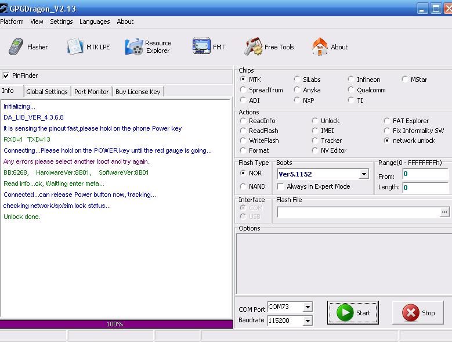
Task: Maximize the GPGDragon window
Action: pyautogui.click(x=436, y=9)
